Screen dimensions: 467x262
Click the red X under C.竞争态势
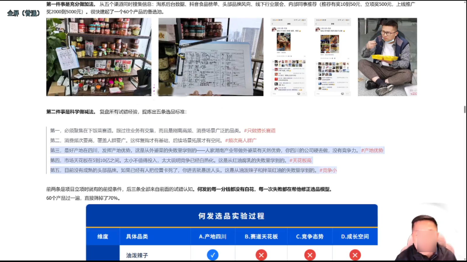(310, 255)
